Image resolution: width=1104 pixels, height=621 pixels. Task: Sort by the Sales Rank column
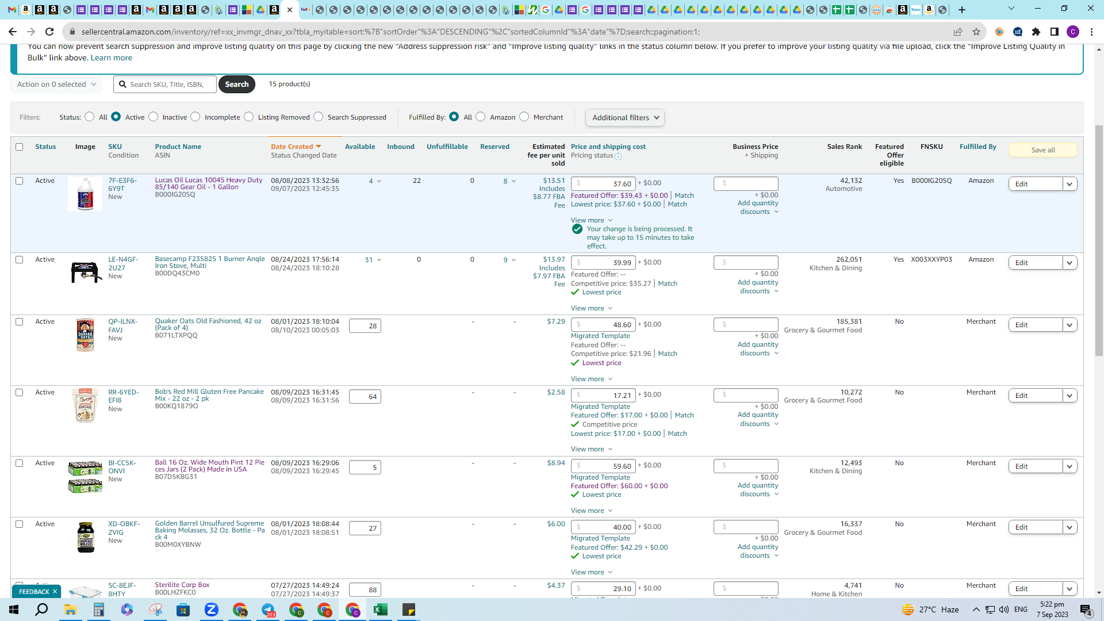coord(844,147)
